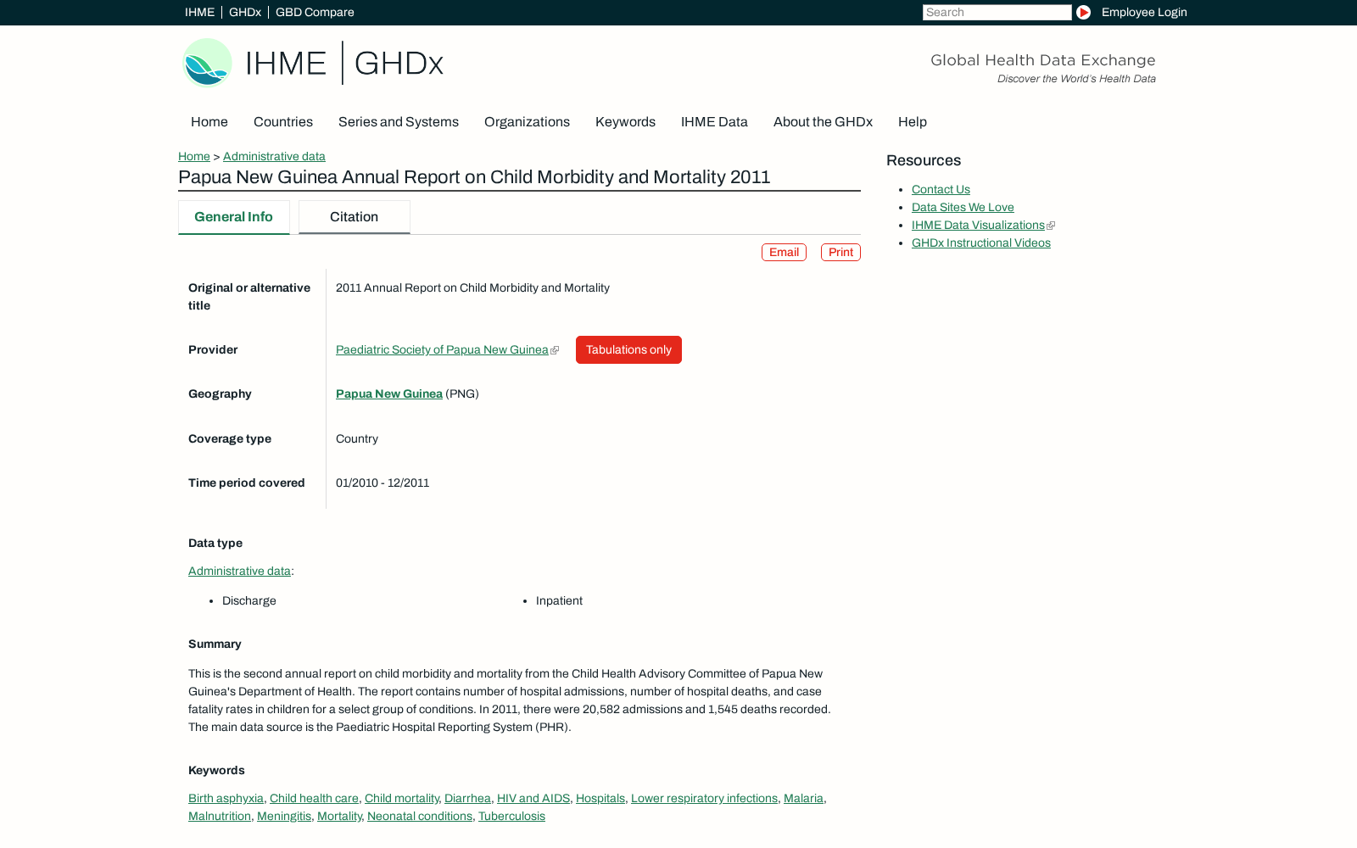Click Administrative data breadcrumb link
Image resolution: width=1357 pixels, height=848 pixels.
coord(274,157)
